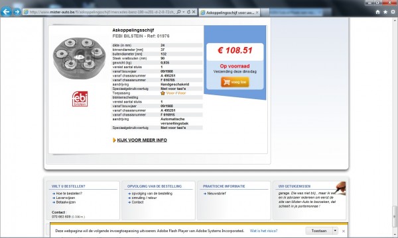The image size is (398, 238).
Task: Click the browser Forward arrow button
Action: (x=17, y=12)
